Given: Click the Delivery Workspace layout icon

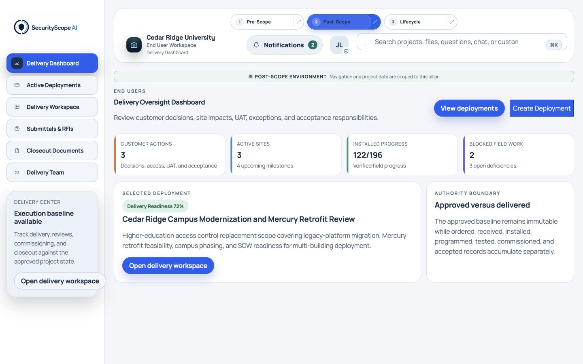Looking at the screenshot, I should 17,107.
